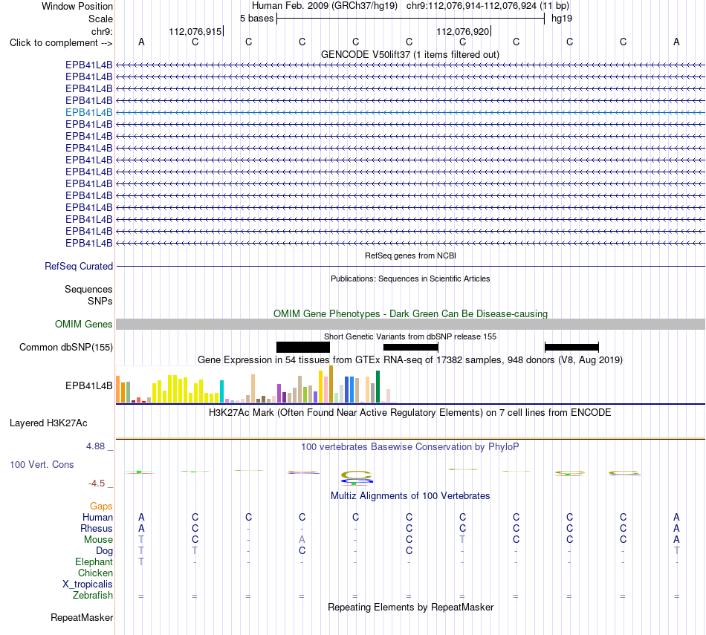Open the Common dbSNP(155) track label

coord(66,347)
